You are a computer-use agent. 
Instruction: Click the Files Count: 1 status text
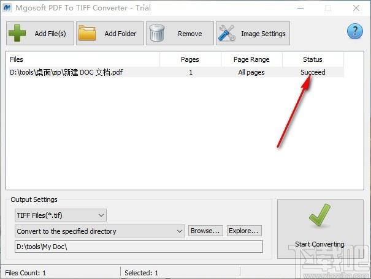click(25, 273)
